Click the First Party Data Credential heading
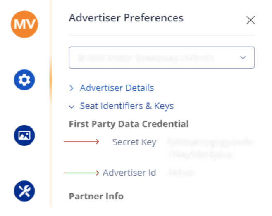The image size is (272, 216). [x=129, y=124]
